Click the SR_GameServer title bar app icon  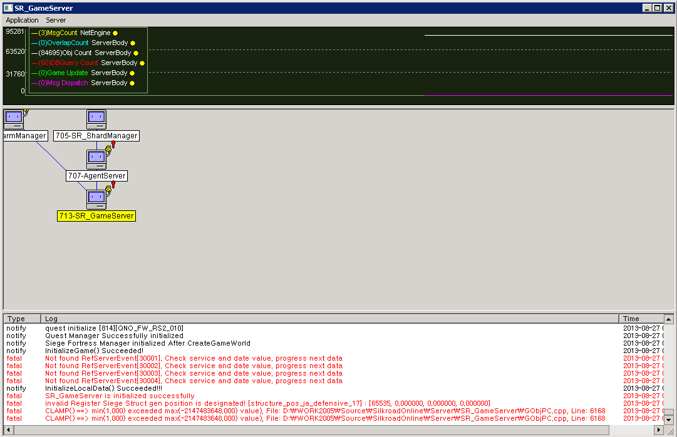pyautogui.click(x=8, y=8)
